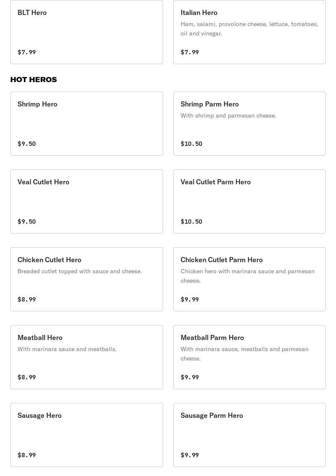Add the Shrimp Hero to order
The height and width of the screenshot is (476, 336).
click(86, 124)
